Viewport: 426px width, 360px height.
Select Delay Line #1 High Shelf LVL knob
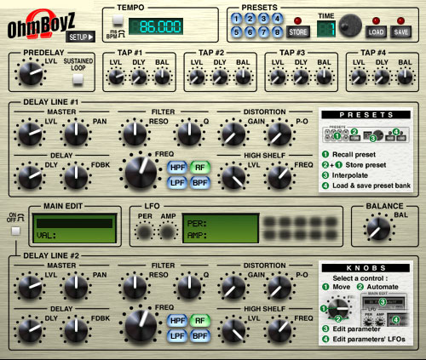[233, 178]
